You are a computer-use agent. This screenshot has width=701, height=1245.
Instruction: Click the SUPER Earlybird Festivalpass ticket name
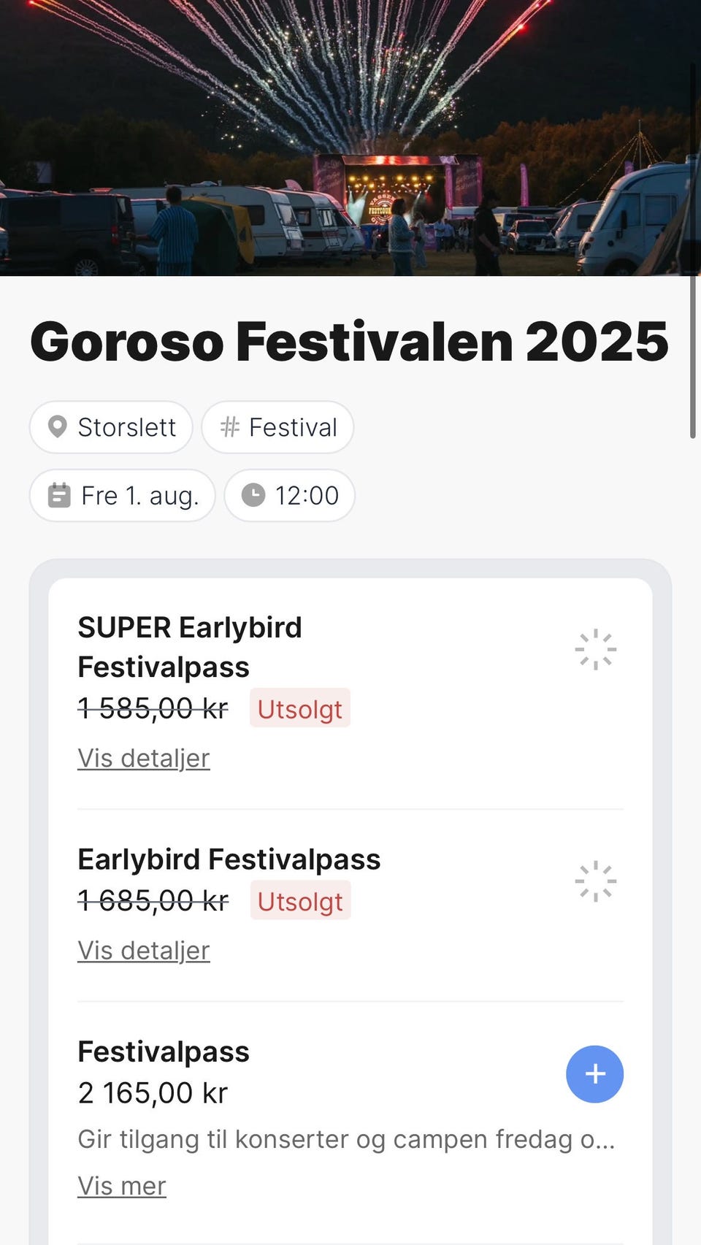[x=189, y=647]
